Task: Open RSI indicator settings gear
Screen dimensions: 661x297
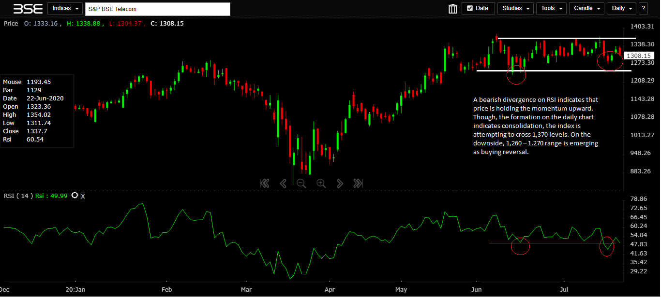Action: coord(75,196)
